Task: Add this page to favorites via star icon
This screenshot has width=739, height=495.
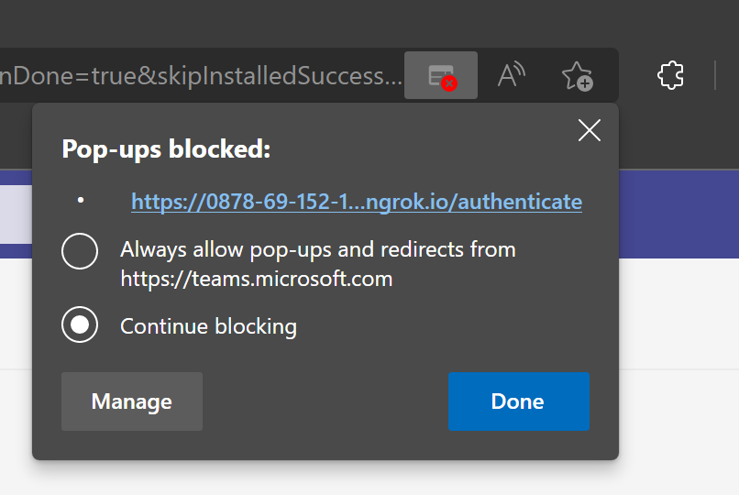Action: coord(577,75)
